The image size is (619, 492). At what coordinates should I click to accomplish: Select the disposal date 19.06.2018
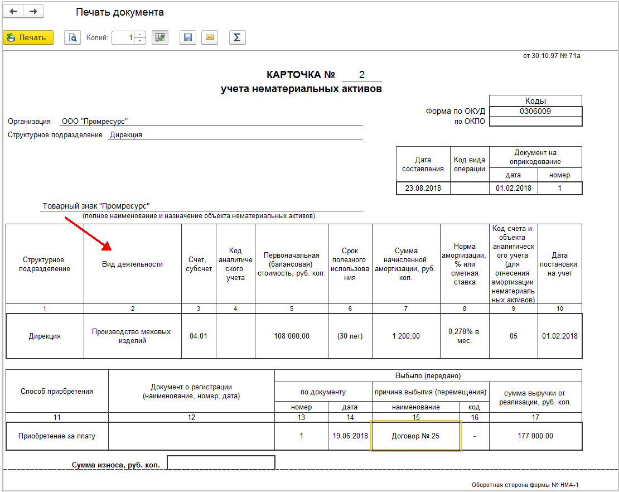(350, 436)
